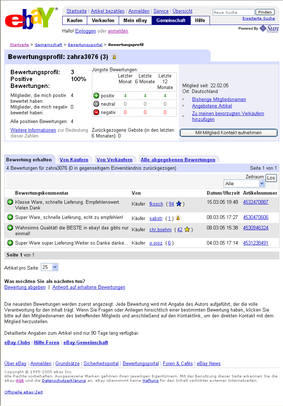
Task: Click the purple anmelden link beside Hallo
Action: [118, 31]
